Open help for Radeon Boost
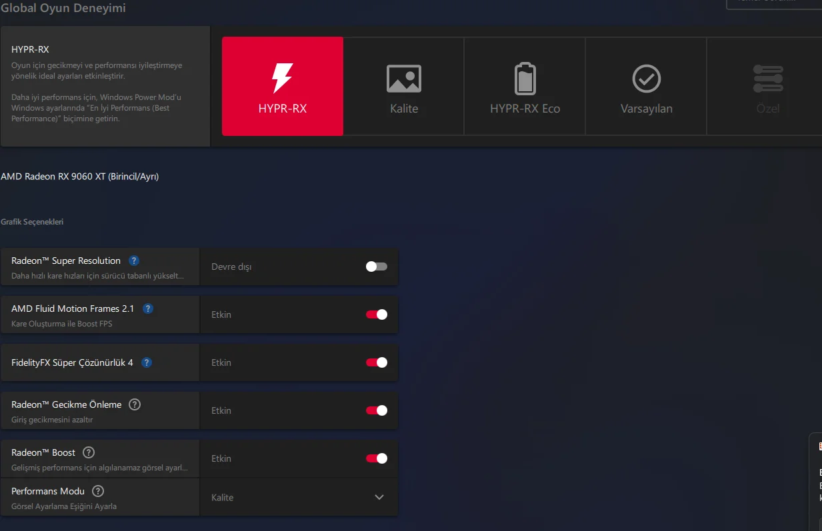 click(x=89, y=452)
